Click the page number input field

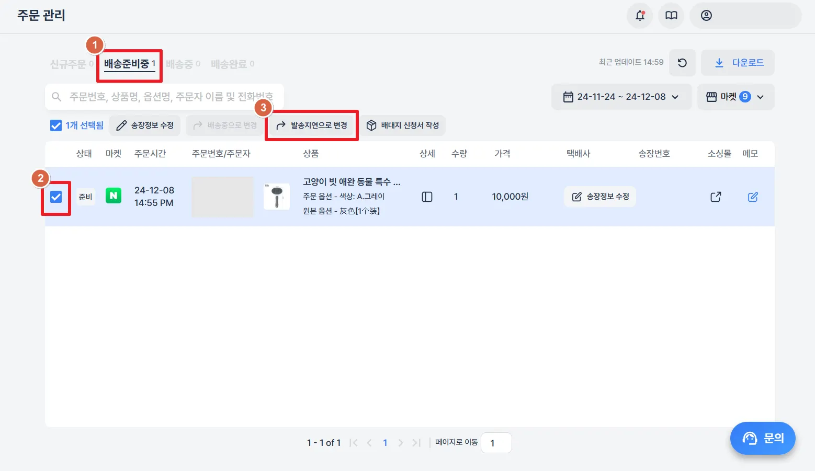click(x=495, y=443)
